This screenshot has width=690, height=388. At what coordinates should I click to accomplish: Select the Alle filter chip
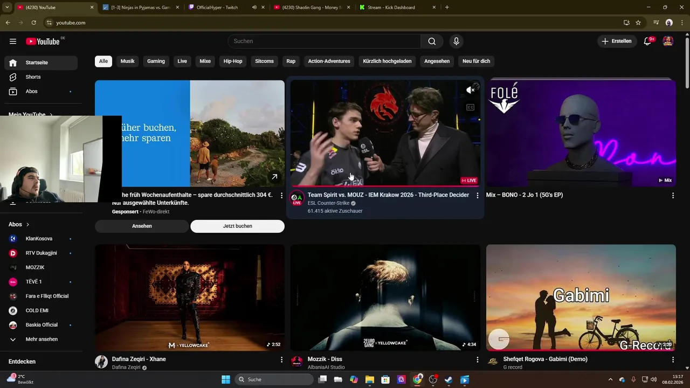tap(103, 61)
